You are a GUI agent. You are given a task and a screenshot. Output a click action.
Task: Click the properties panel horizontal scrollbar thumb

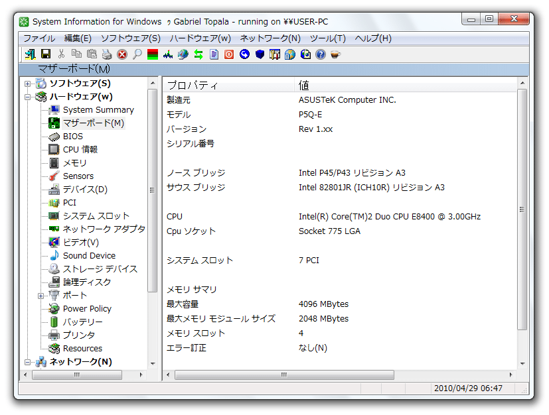284,375
